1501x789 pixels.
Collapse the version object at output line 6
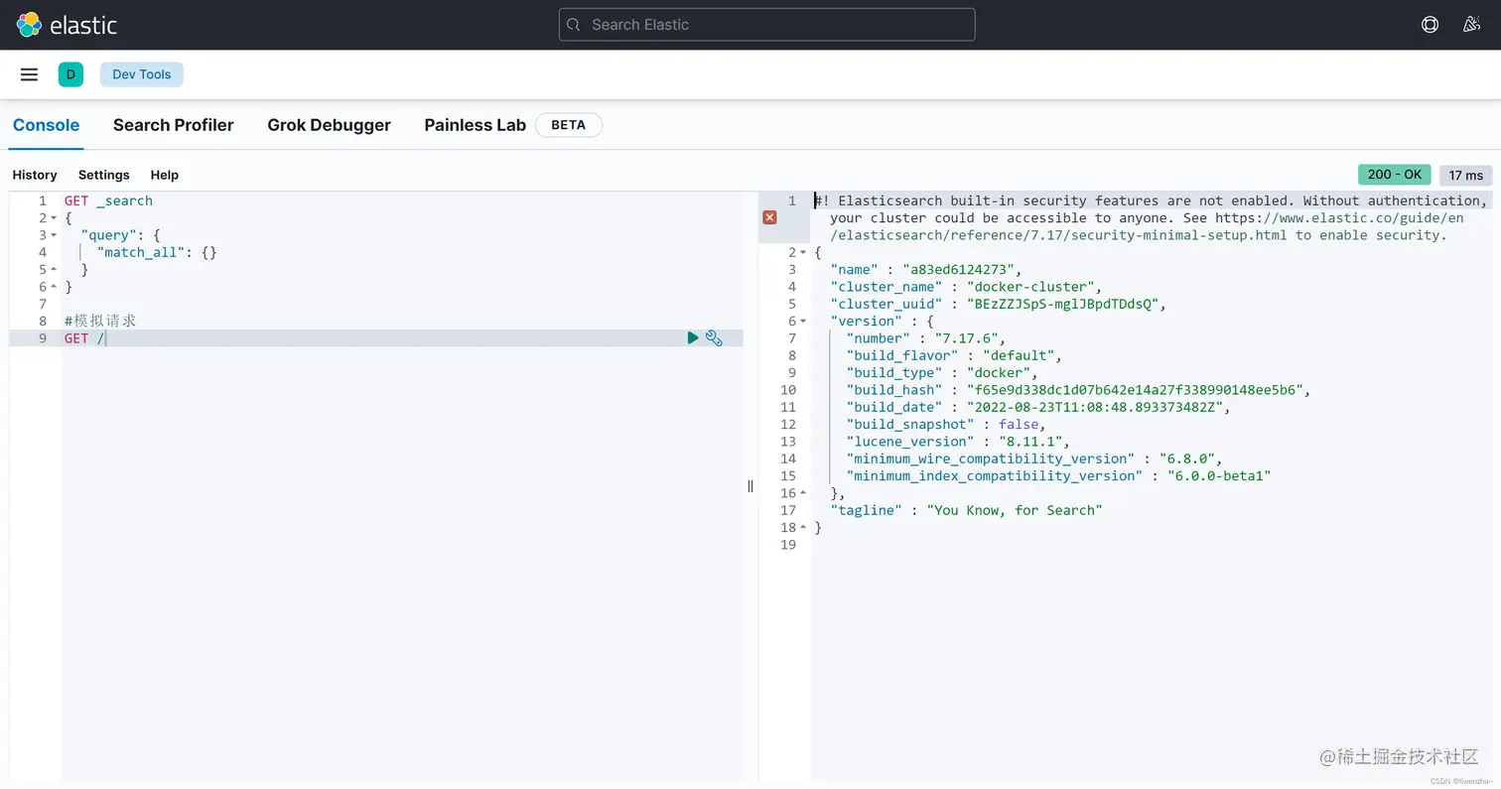tap(803, 322)
